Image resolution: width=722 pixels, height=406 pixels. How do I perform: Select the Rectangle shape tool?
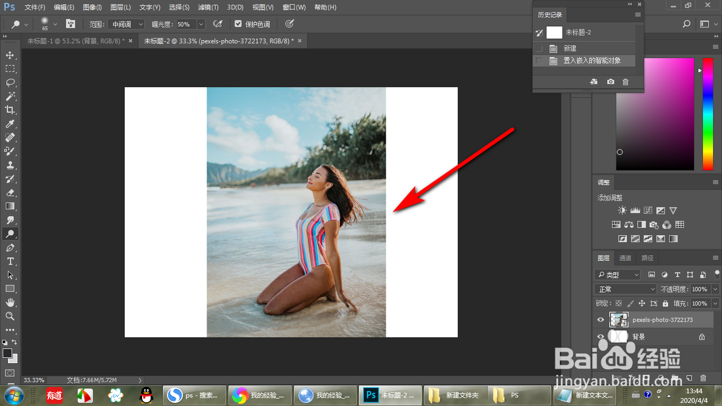click(x=10, y=289)
